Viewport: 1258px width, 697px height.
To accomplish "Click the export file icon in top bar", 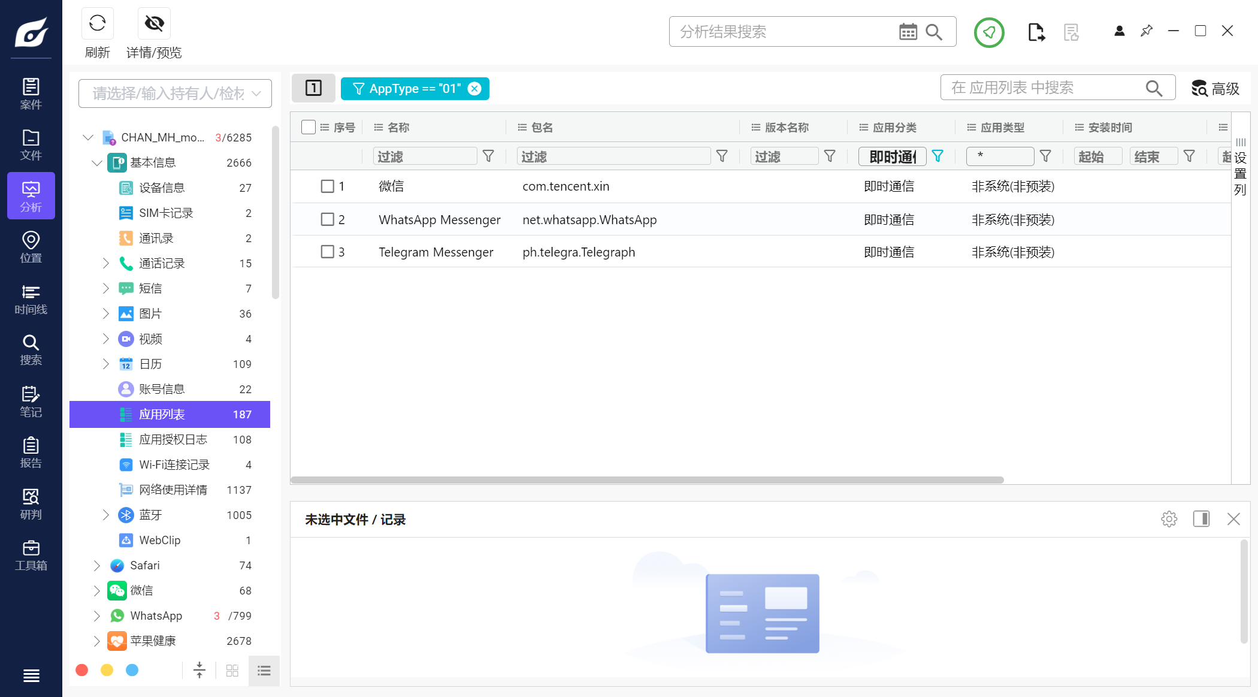I will 1036,32.
